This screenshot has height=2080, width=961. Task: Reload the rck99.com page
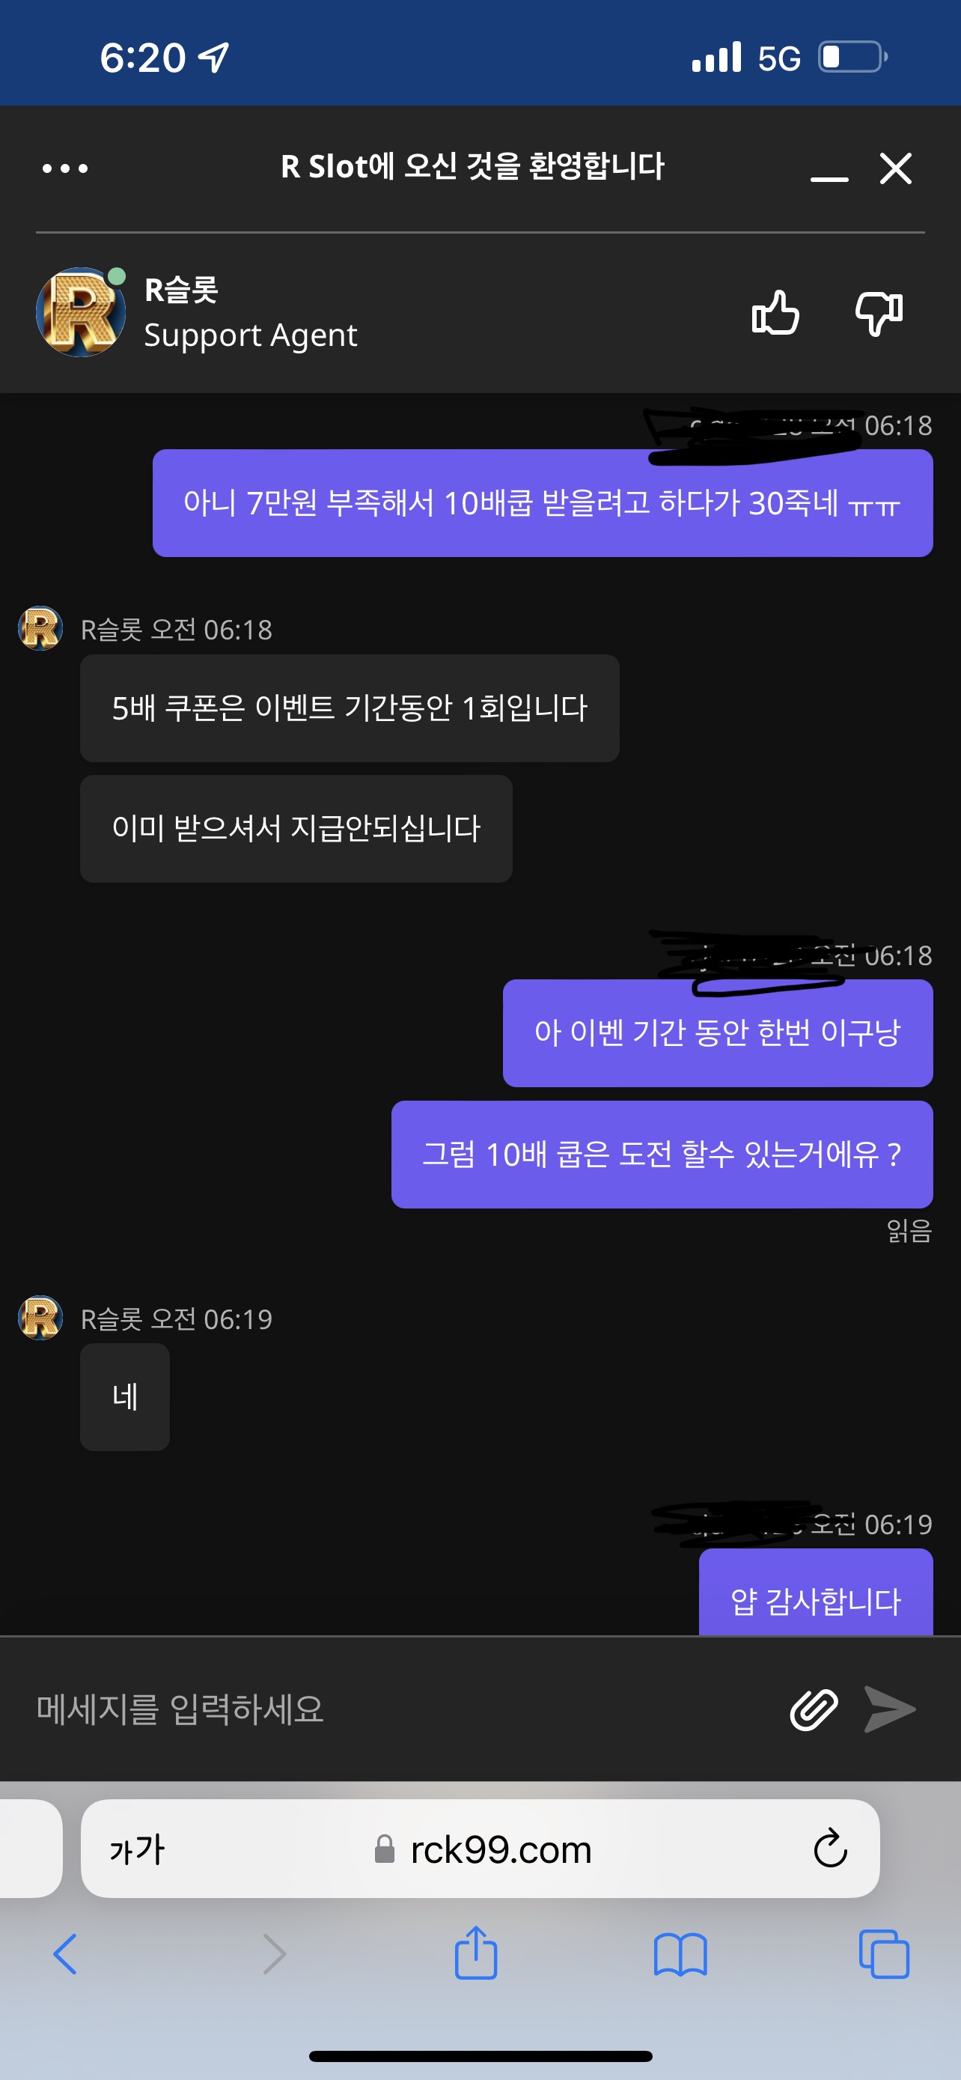click(830, 1848)
